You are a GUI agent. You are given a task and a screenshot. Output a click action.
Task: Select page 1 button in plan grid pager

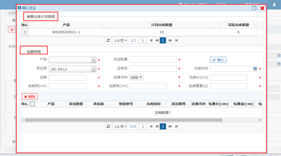(x=163, y=40)
